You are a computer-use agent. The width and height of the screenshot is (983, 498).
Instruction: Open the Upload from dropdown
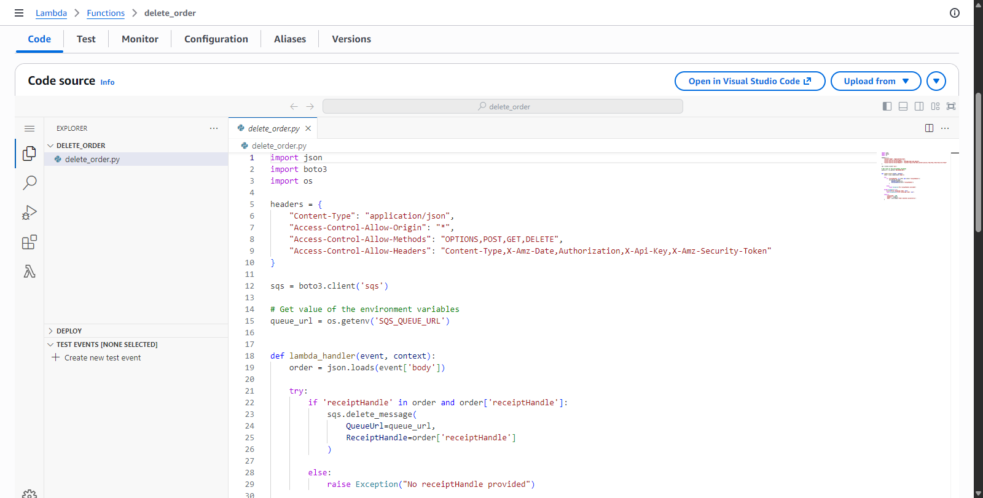pyautogui.click(x=876, y=81)
